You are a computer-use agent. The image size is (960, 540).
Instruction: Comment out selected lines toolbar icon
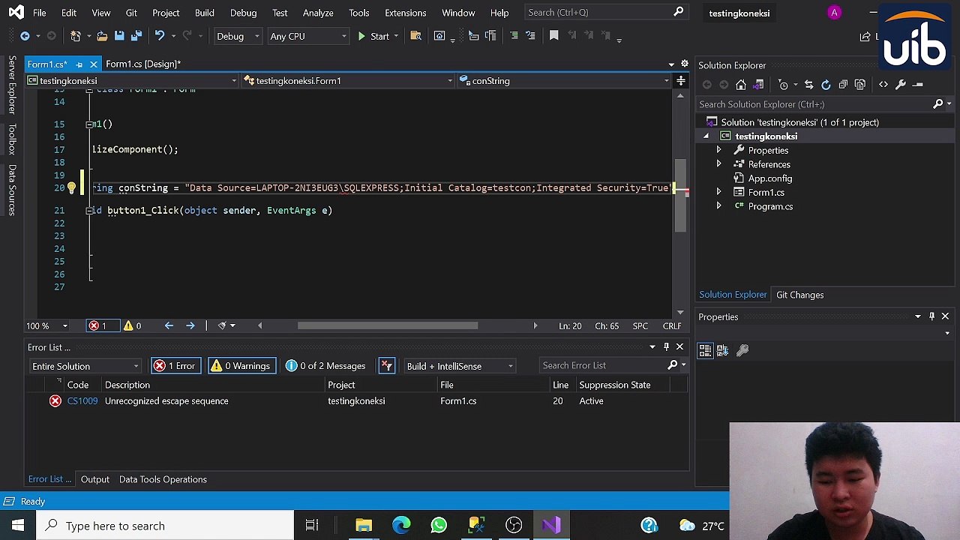point(514,36)
